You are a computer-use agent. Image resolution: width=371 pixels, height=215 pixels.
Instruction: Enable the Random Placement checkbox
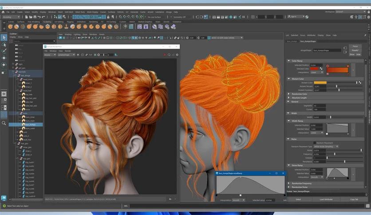coord(315,143)
